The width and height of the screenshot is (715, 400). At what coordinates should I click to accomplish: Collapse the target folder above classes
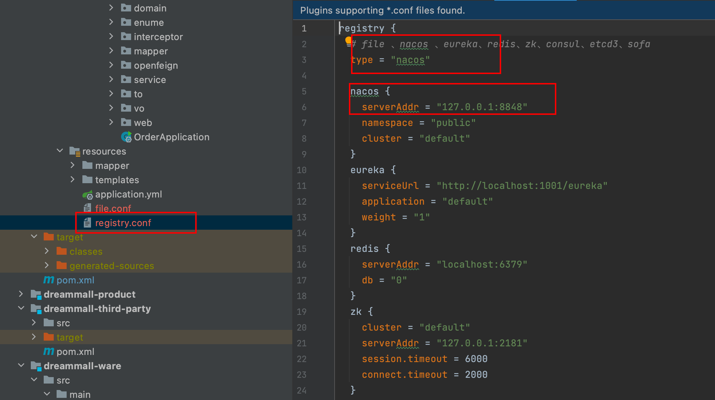(34, 236)
